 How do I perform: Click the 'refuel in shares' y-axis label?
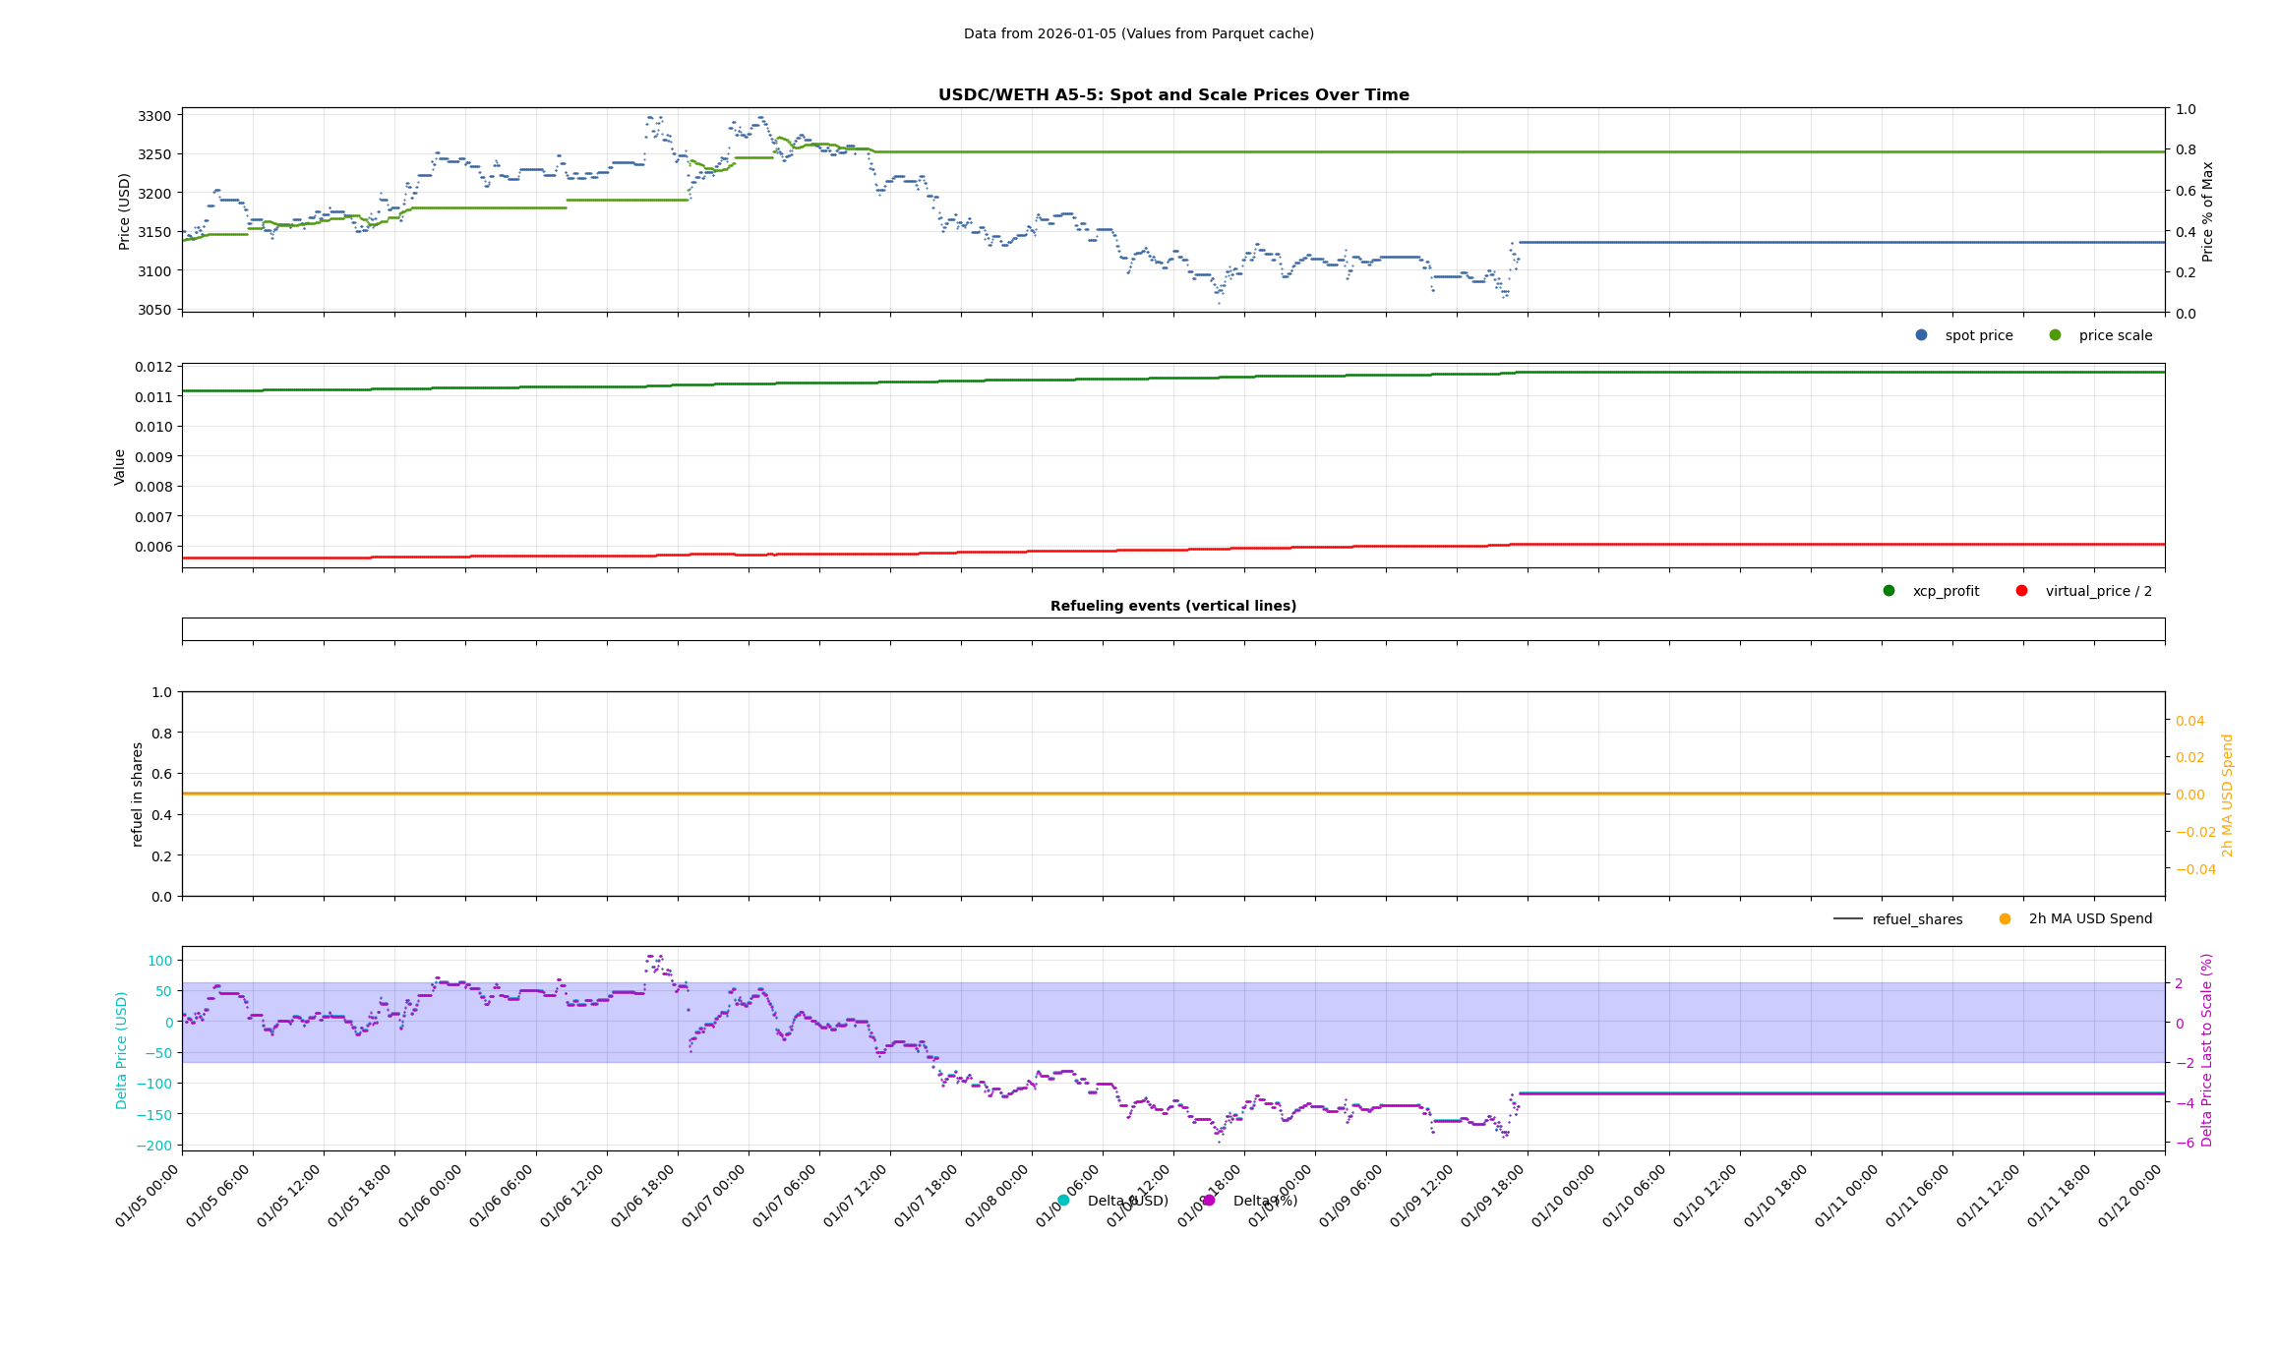coord(138,795)
